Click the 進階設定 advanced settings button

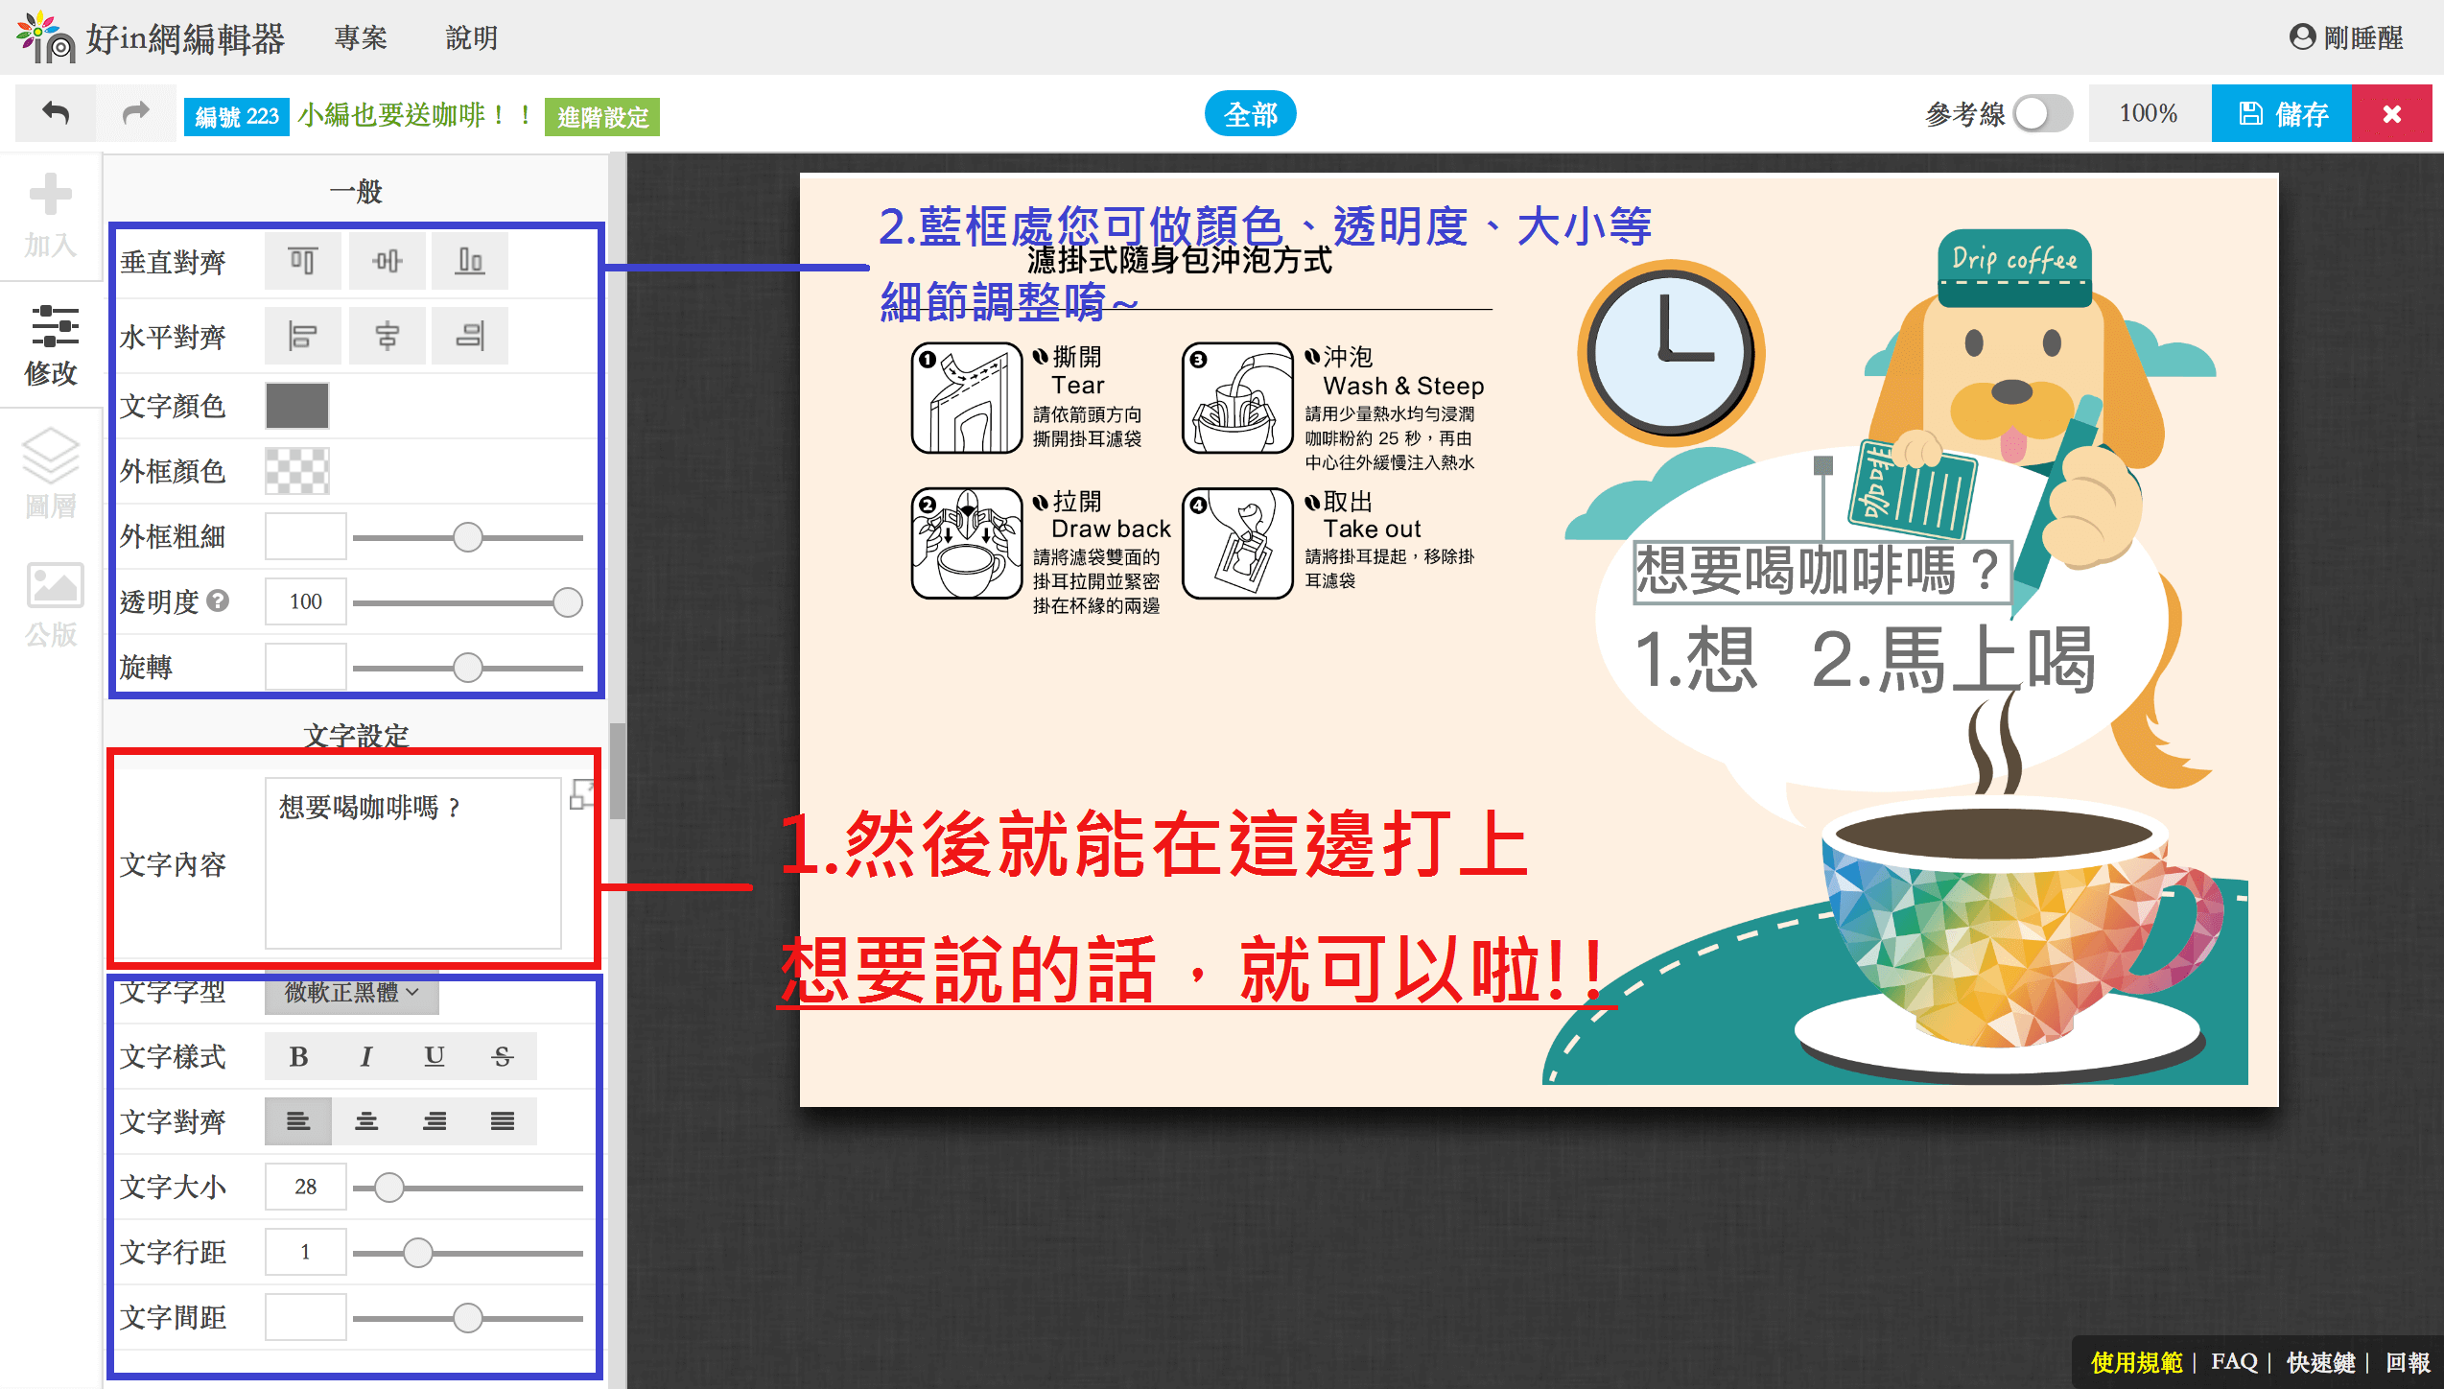[x=602, y=117]
